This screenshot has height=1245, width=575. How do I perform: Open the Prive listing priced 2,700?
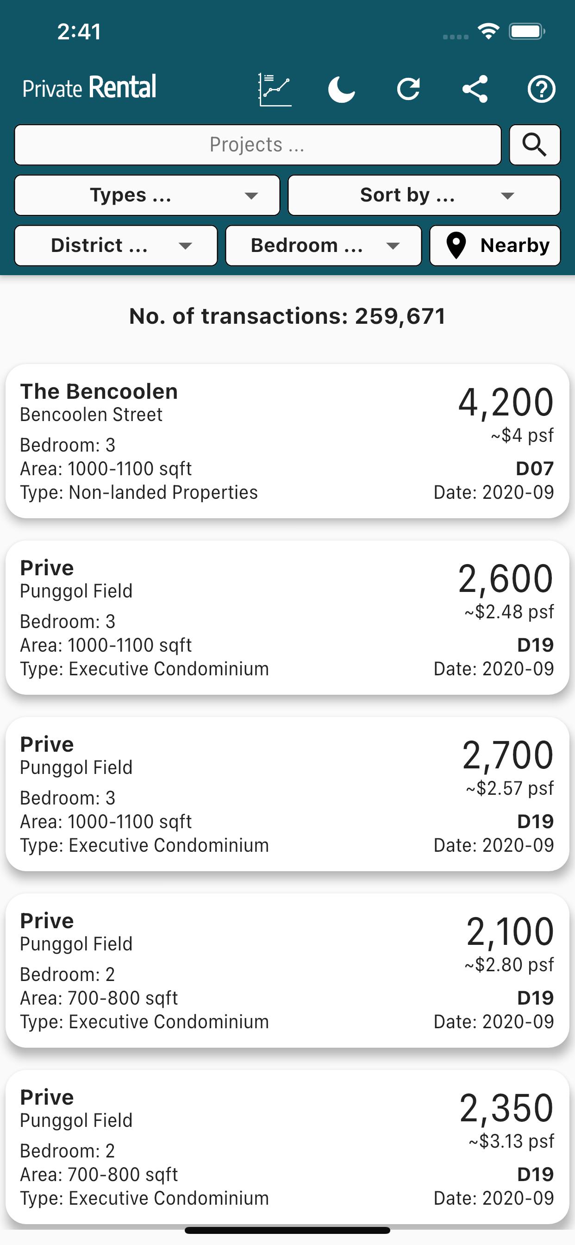click(287, 794)
